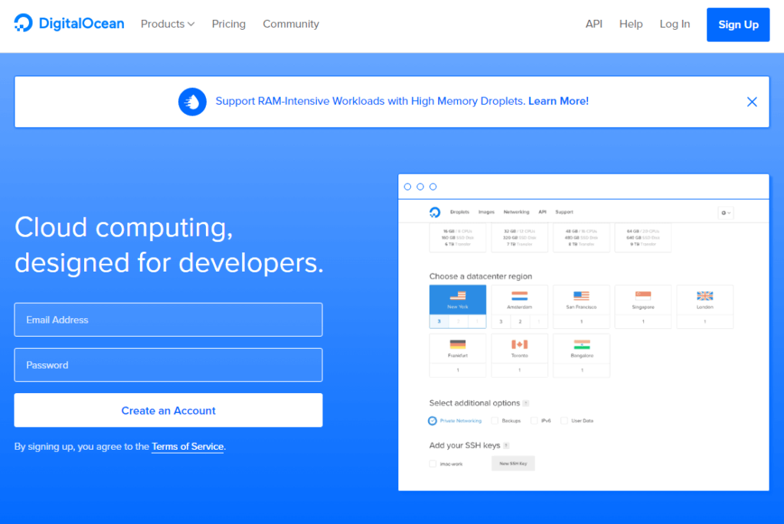
Task: Select the 32 GB droplet size card
Action: click(520, 237)
